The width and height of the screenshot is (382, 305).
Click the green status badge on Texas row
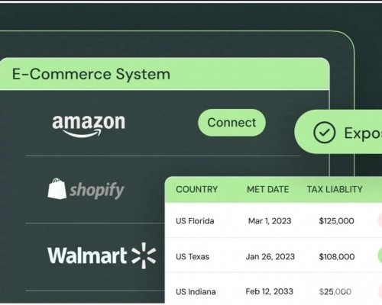[x=380, y=255]
